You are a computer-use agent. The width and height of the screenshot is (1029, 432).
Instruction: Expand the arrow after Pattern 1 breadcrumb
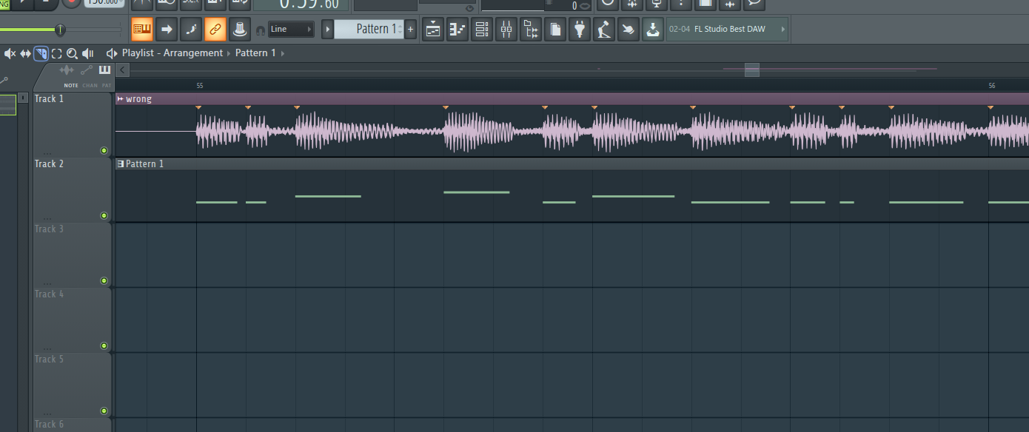coord(283,53)
